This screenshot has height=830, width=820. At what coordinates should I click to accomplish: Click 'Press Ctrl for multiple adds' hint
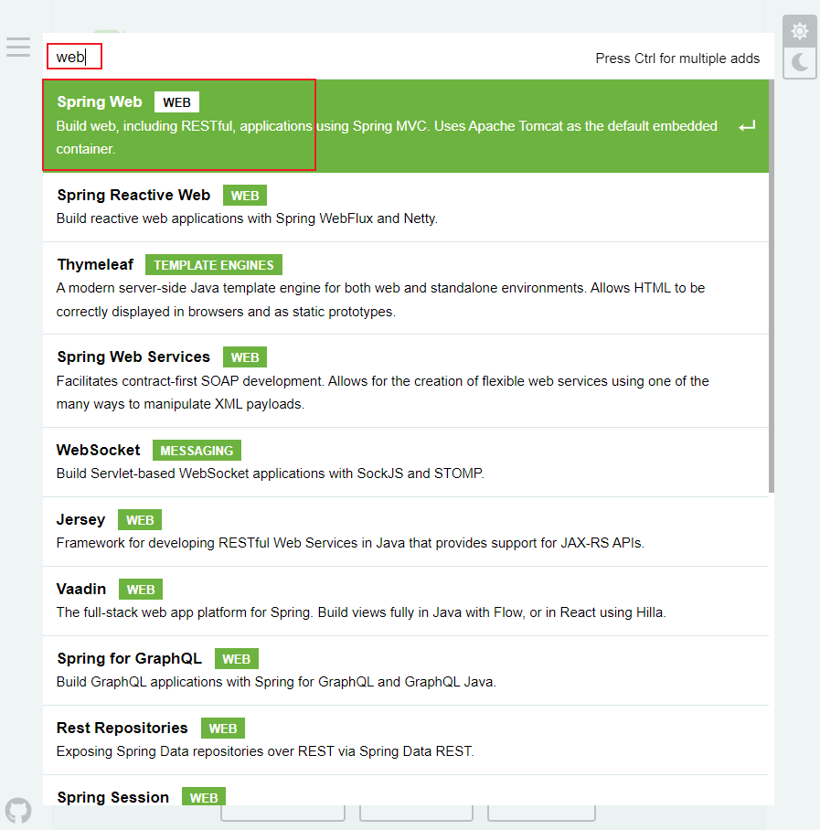click(x=677, y=59)
